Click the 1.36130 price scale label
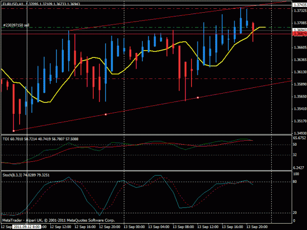Image resolution: width=307 pixels, height=230 pixels. [300, 72]
